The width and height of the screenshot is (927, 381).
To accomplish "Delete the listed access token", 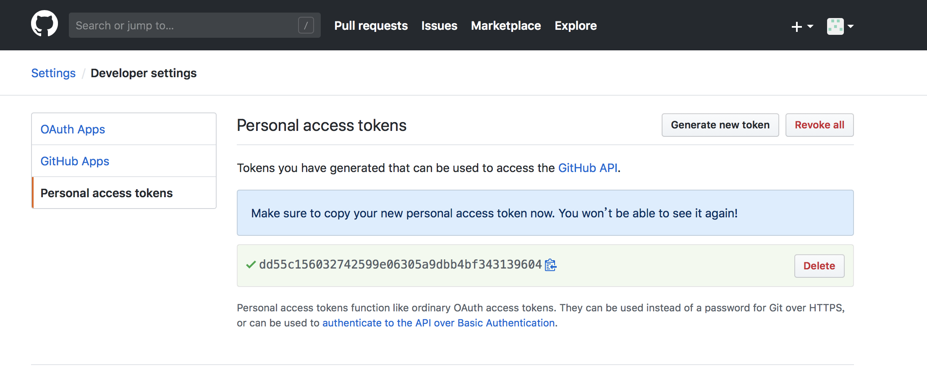I will pos(819,266).
